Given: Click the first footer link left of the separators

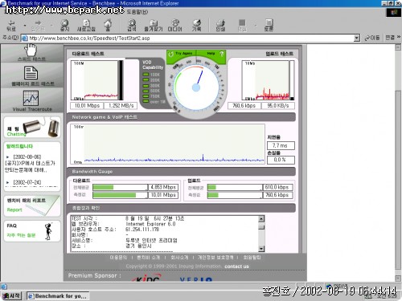Looking at the screenshot, I should tap(118, 258).
